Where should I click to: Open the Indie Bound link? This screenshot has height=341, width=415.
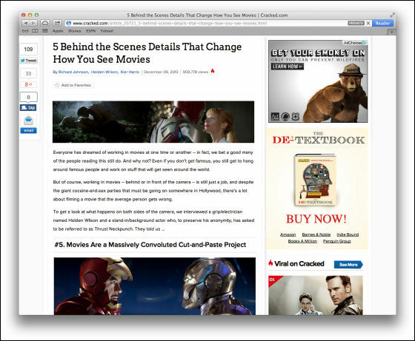tap(348, 234)
